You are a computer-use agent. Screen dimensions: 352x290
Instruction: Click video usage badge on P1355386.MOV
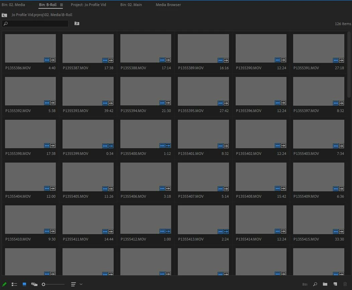[x=47, y=60]
